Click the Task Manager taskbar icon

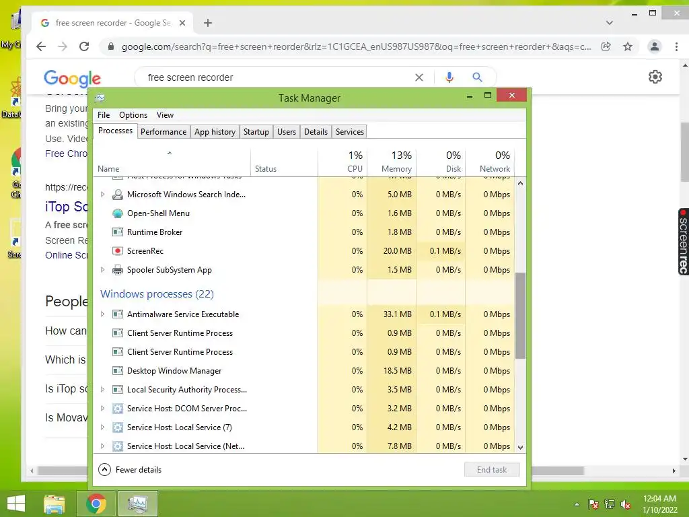point(137,504)
